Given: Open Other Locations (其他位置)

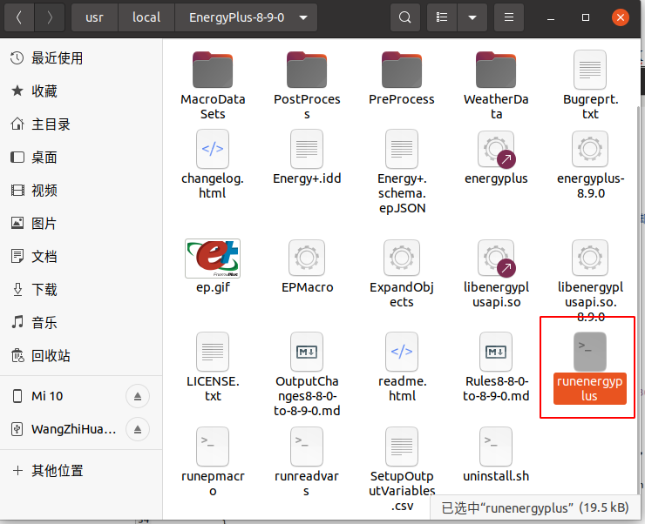Looking at the screenshot, I should [81, 470].
